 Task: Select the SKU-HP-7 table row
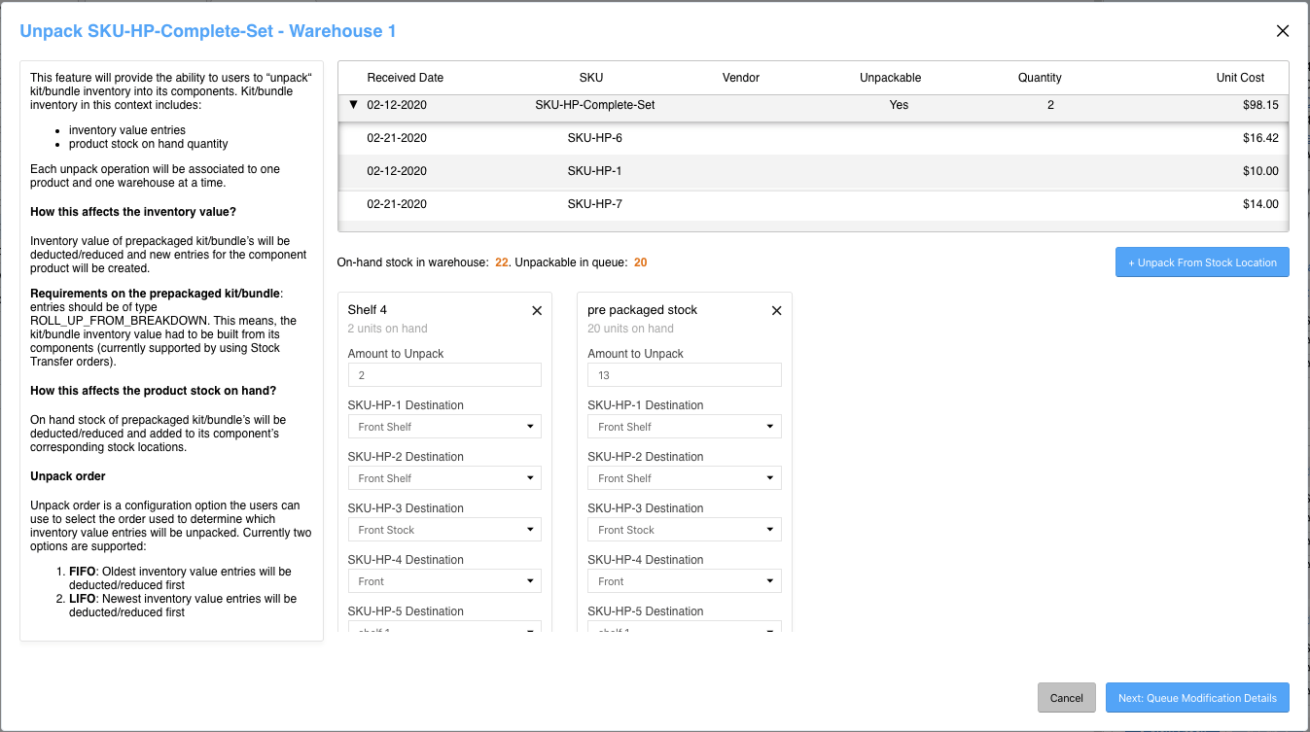click(x=813, y=204)
